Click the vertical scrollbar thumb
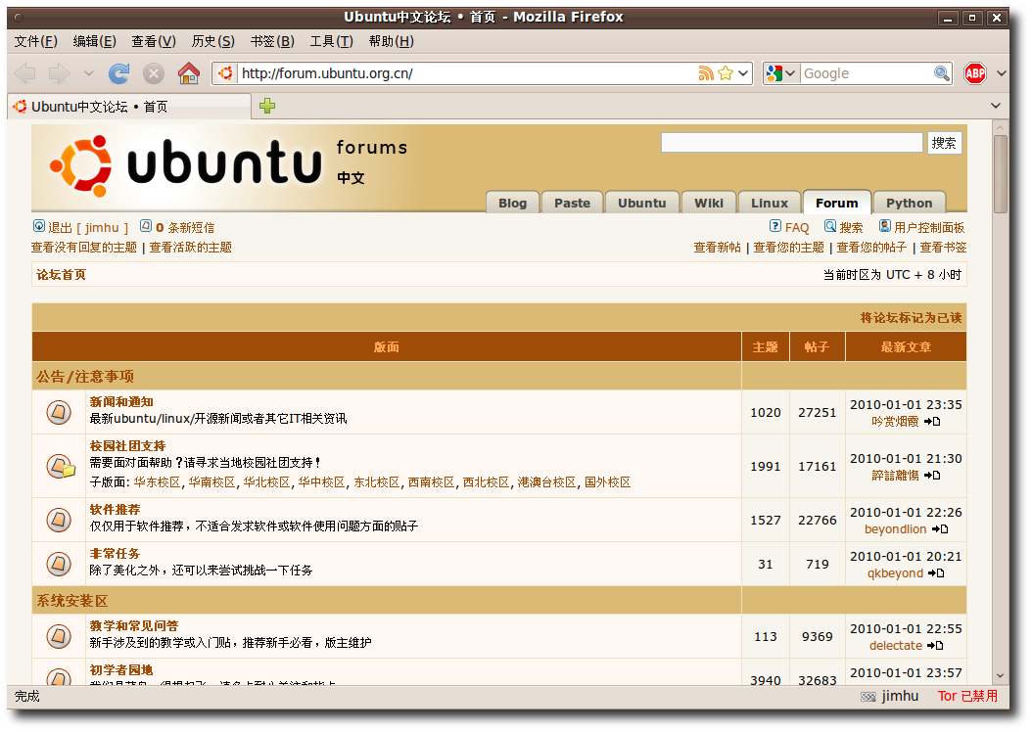The width and height of the screenshot is (1032, 732). [1001, 173]
